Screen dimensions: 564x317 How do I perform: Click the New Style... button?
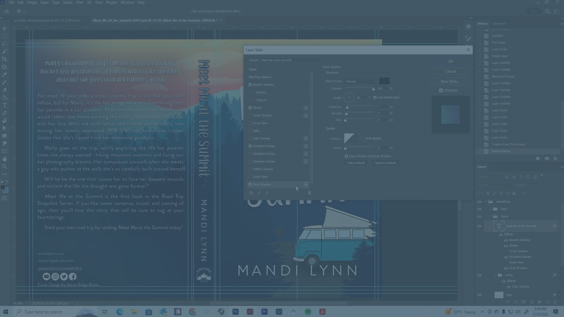[450, 81]
